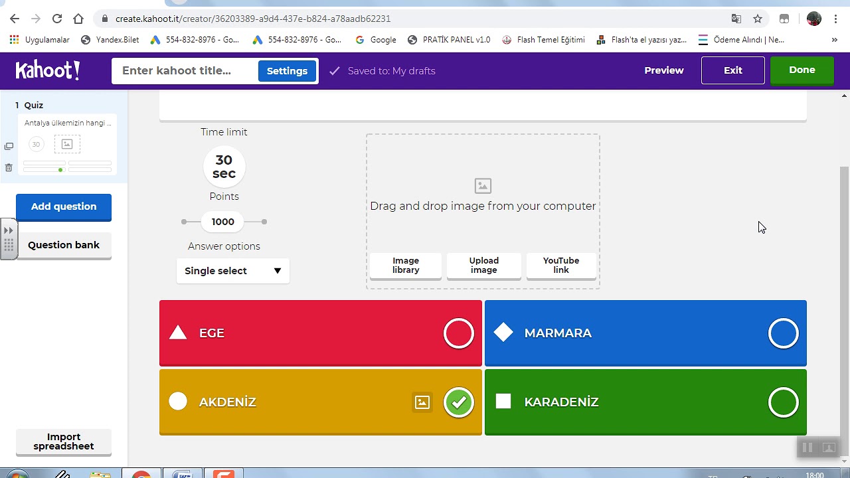This screenshot has height=478, width=850.
Task: Reload the page
Action: coord(57,19)
